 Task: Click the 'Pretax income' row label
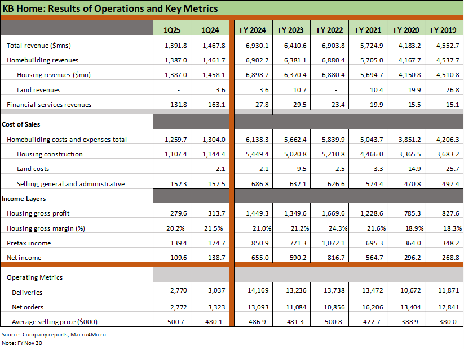point(29,243)
